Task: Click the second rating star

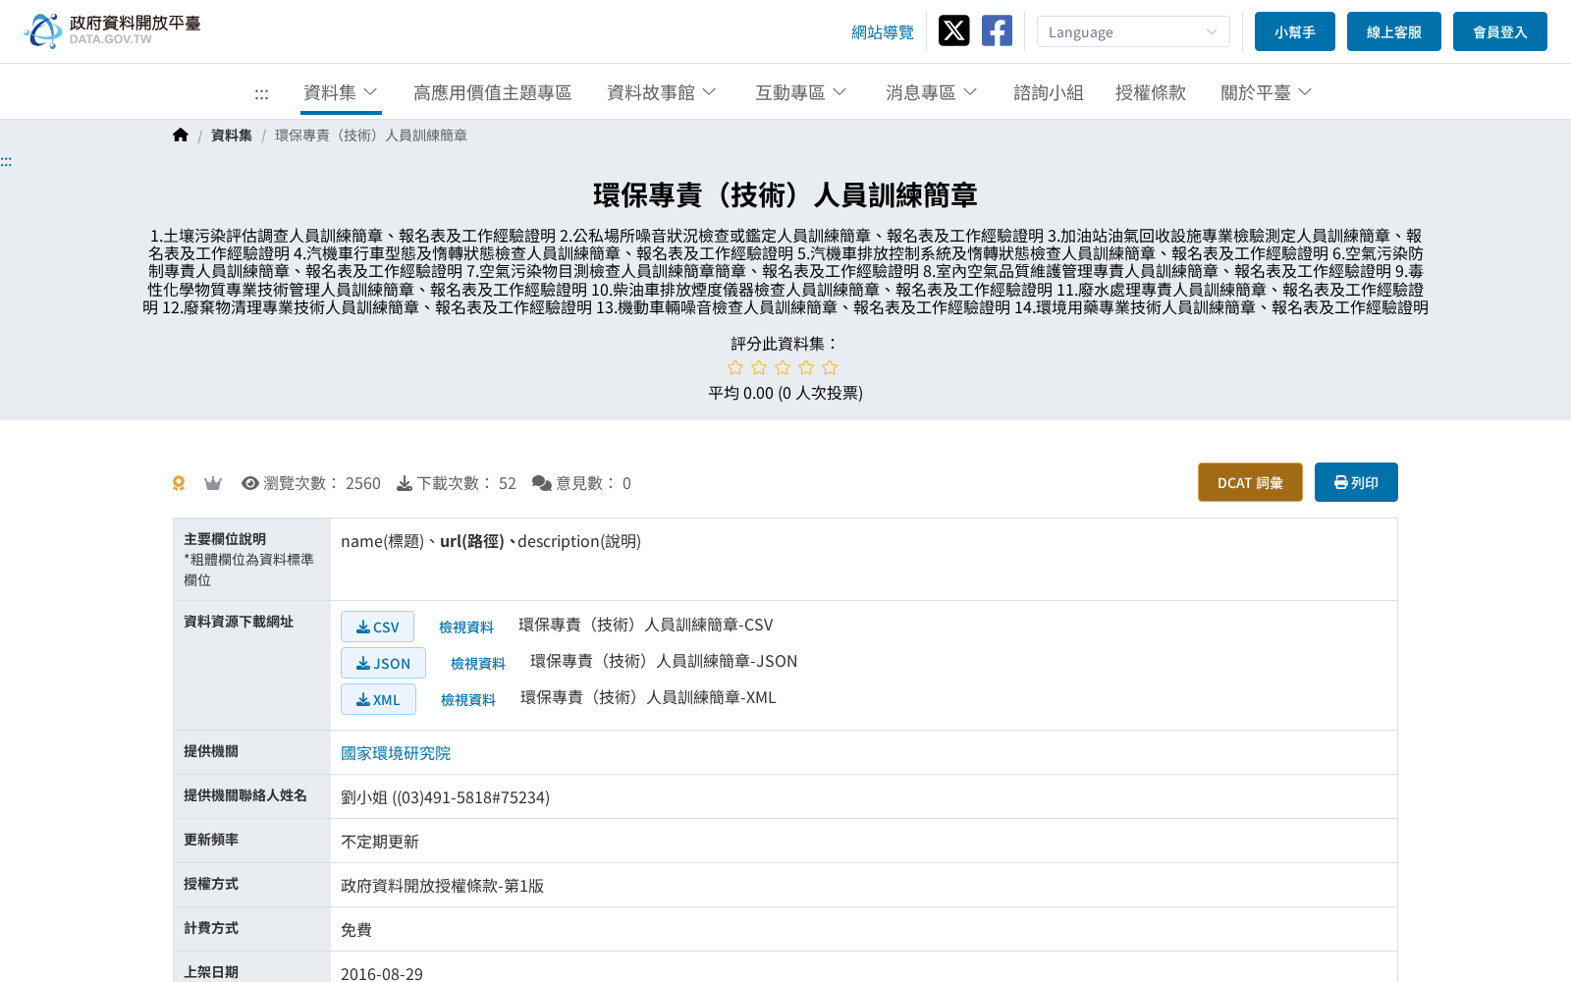Action: click(759, 367)
